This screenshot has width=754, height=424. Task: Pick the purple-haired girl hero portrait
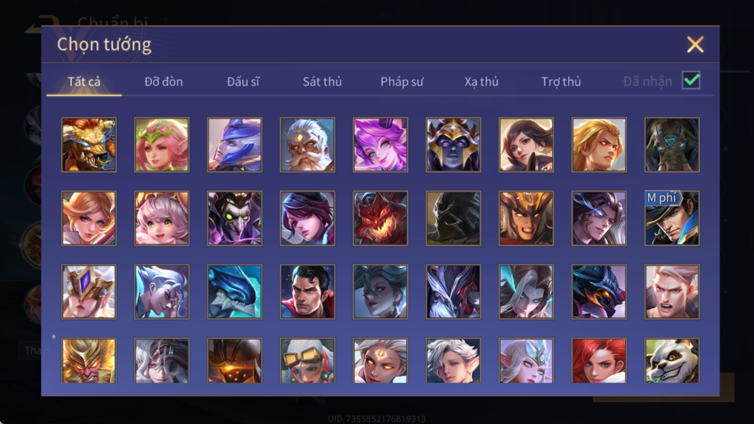(x=380, y=145)
